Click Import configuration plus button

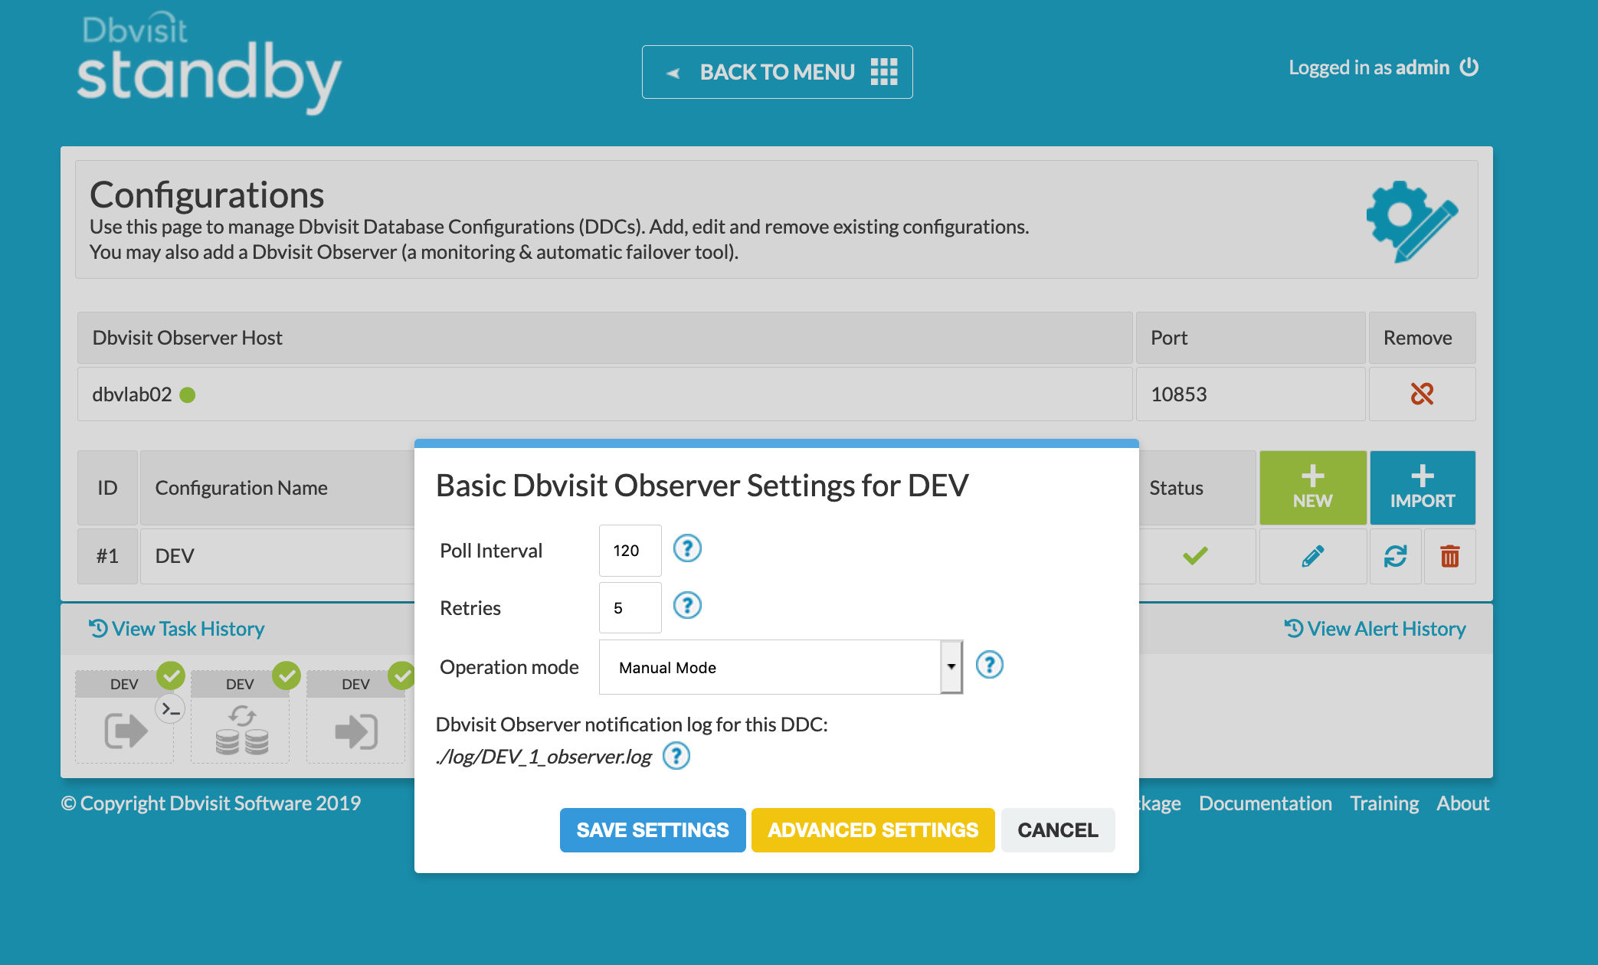(x=1422, y=487)
